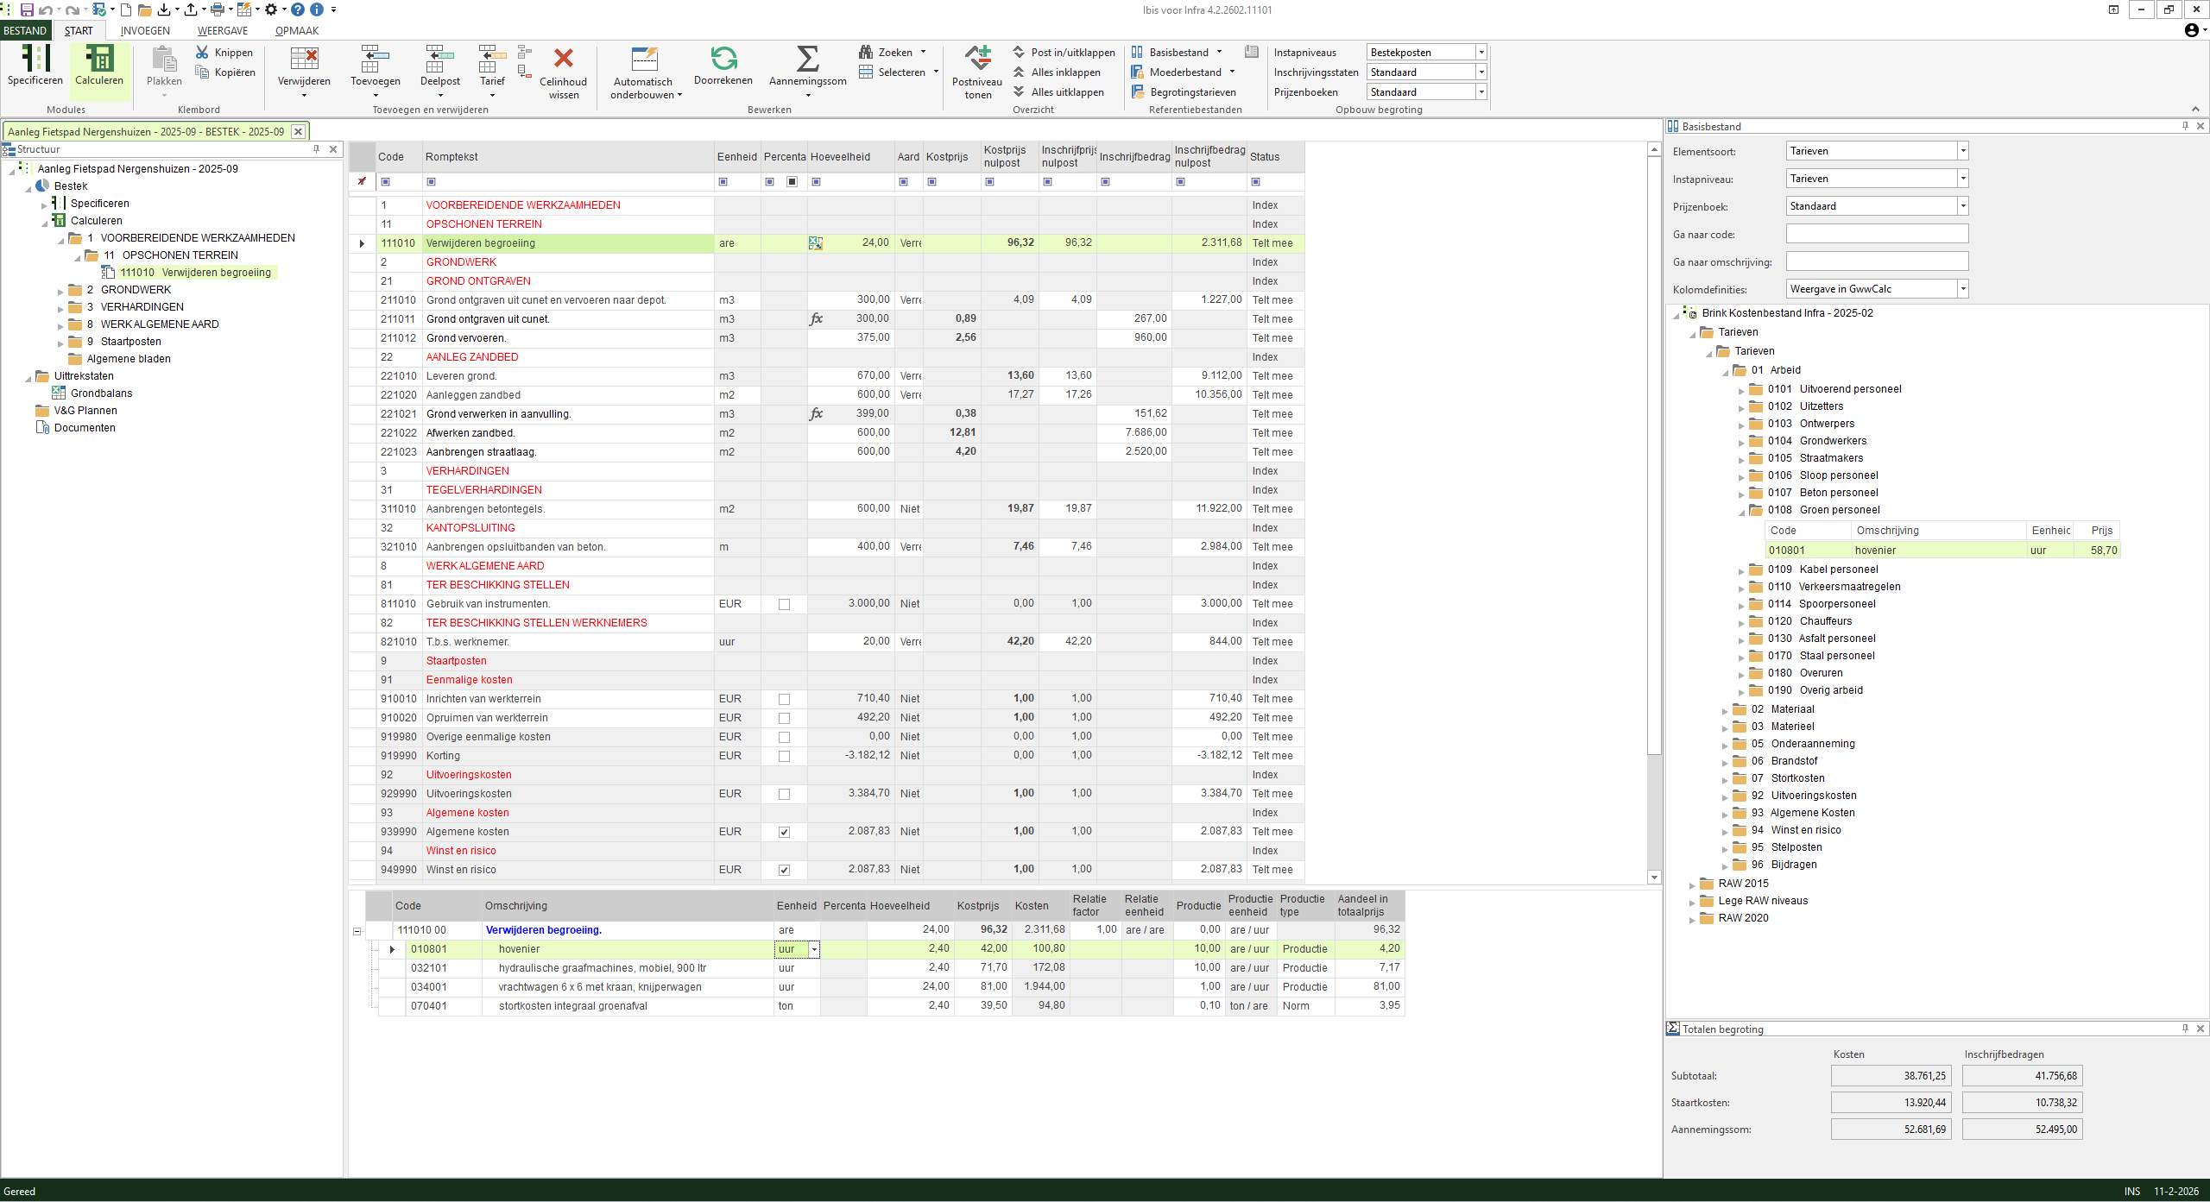Enable the percentage checkbox on Korting row
The image size is (2210, 1202).
(783, 756)
